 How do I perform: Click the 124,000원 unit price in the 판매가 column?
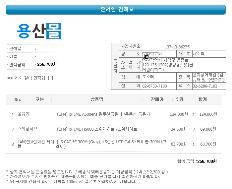click(x=179, y=114)
